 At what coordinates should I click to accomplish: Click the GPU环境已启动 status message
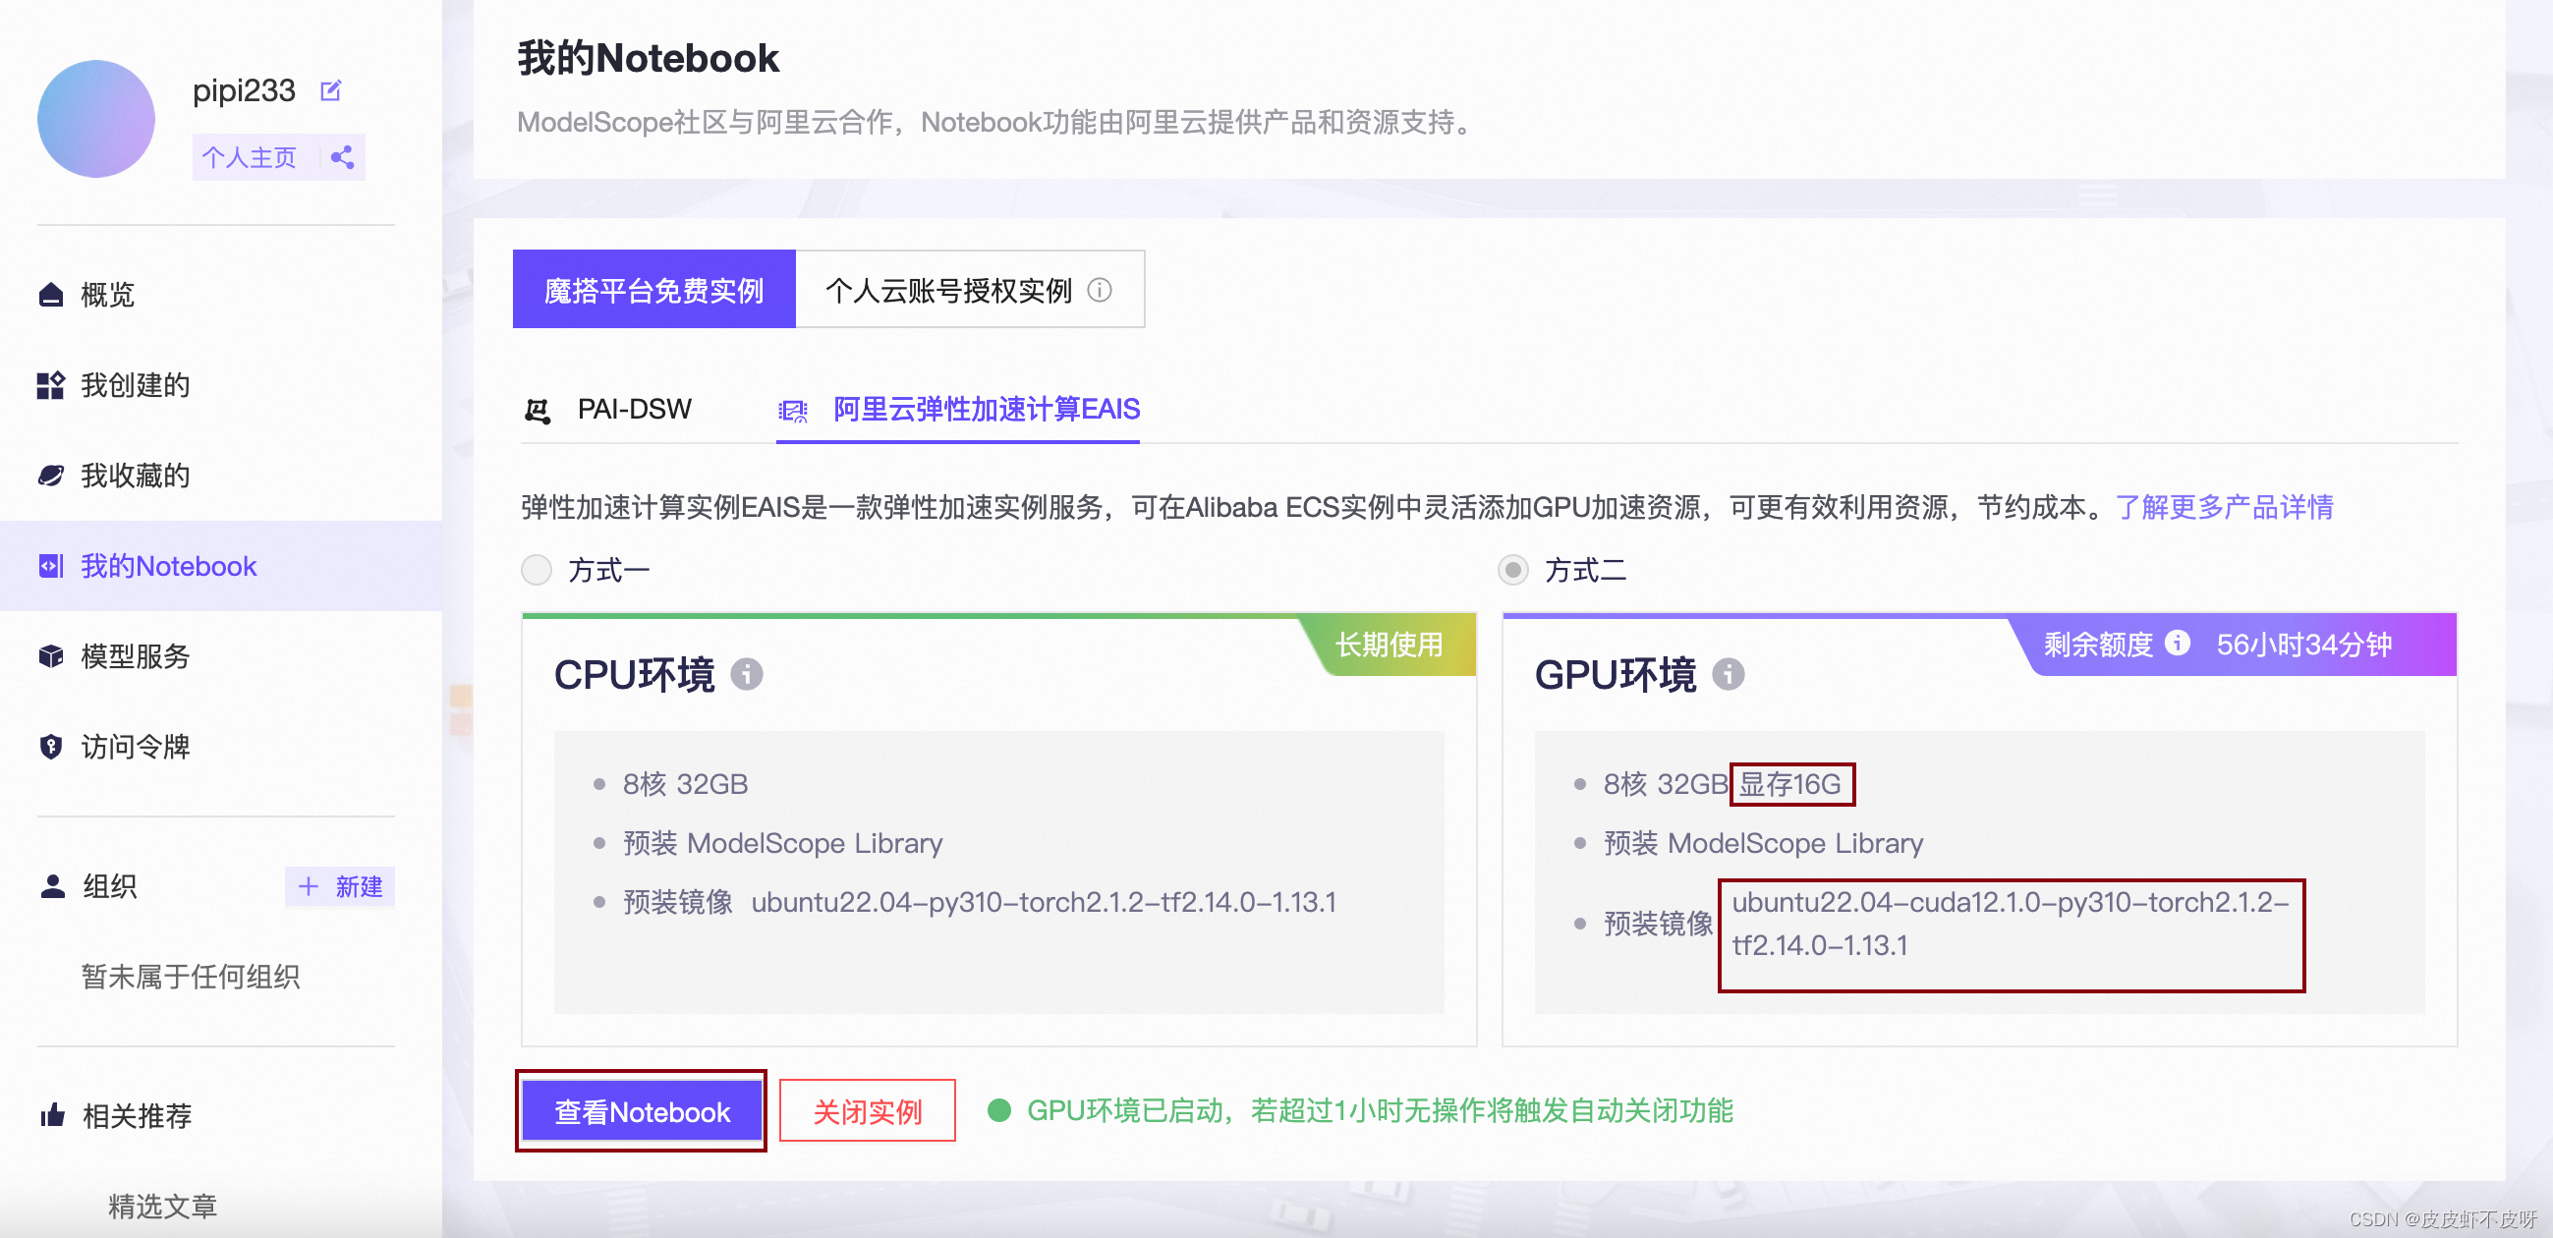point(1380,1110)
